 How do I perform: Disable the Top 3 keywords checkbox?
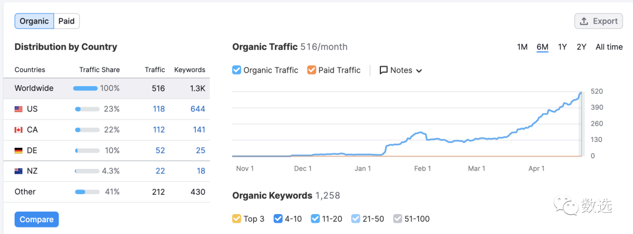coord(237,219)
